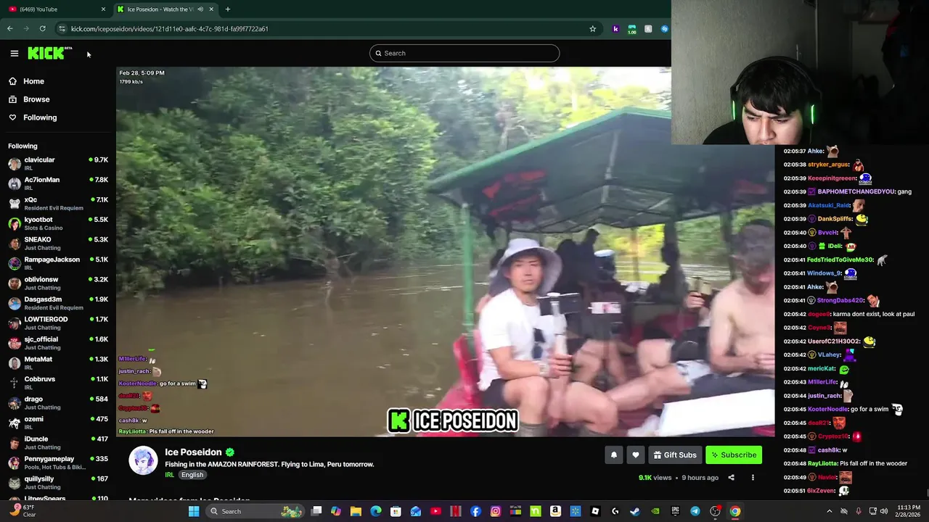Image resolution: width=929 pixels, height=522 pixels.
Task: Open YouTube app in taskbar
Action: point(435,511)
